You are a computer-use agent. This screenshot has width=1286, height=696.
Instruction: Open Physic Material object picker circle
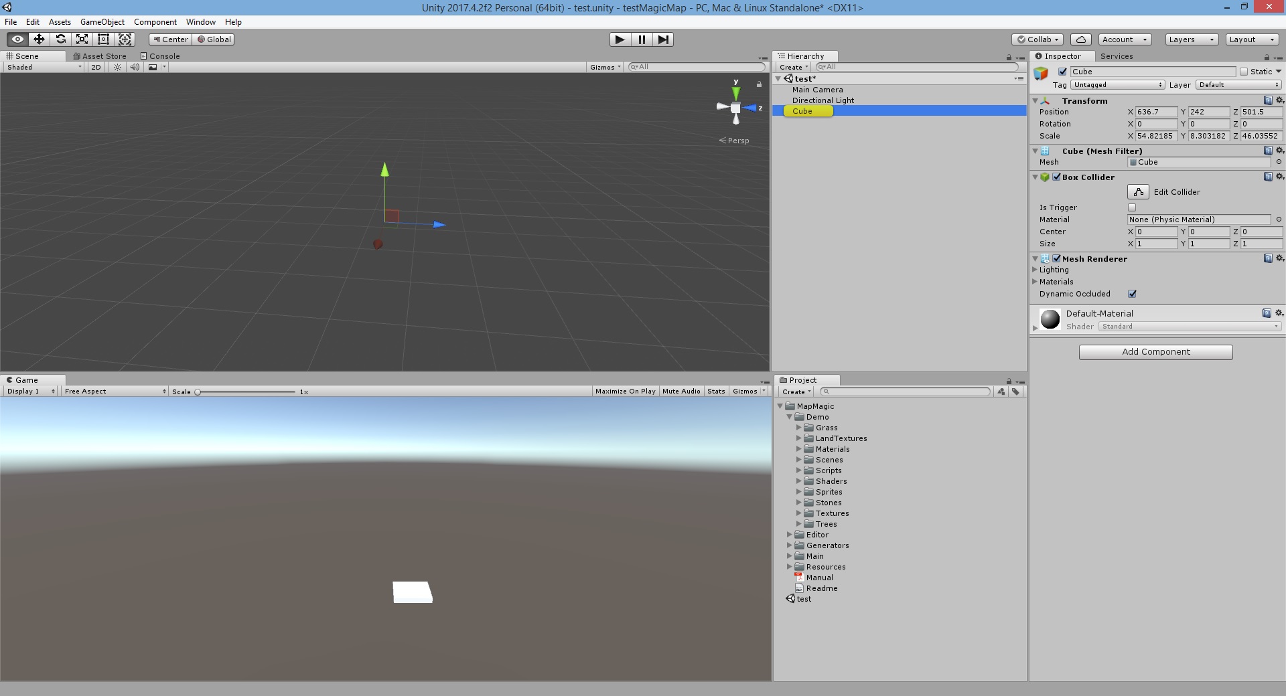(x=1279, y=220)
